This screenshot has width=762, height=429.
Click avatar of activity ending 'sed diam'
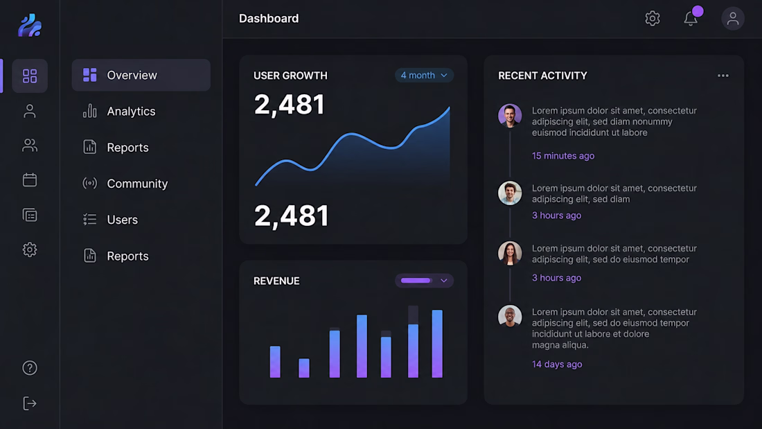click(510, 193)
